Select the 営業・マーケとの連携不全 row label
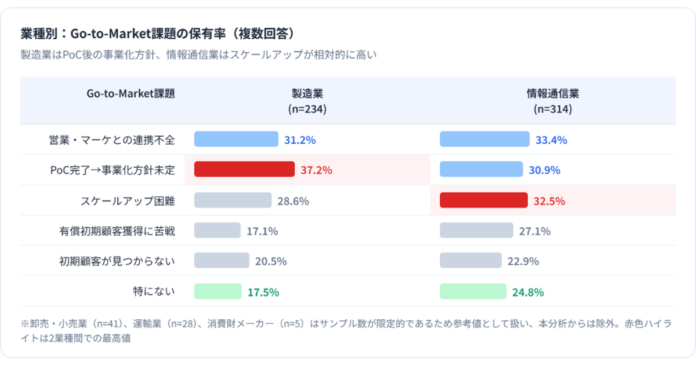696x365 pixels. pos(112,140)
